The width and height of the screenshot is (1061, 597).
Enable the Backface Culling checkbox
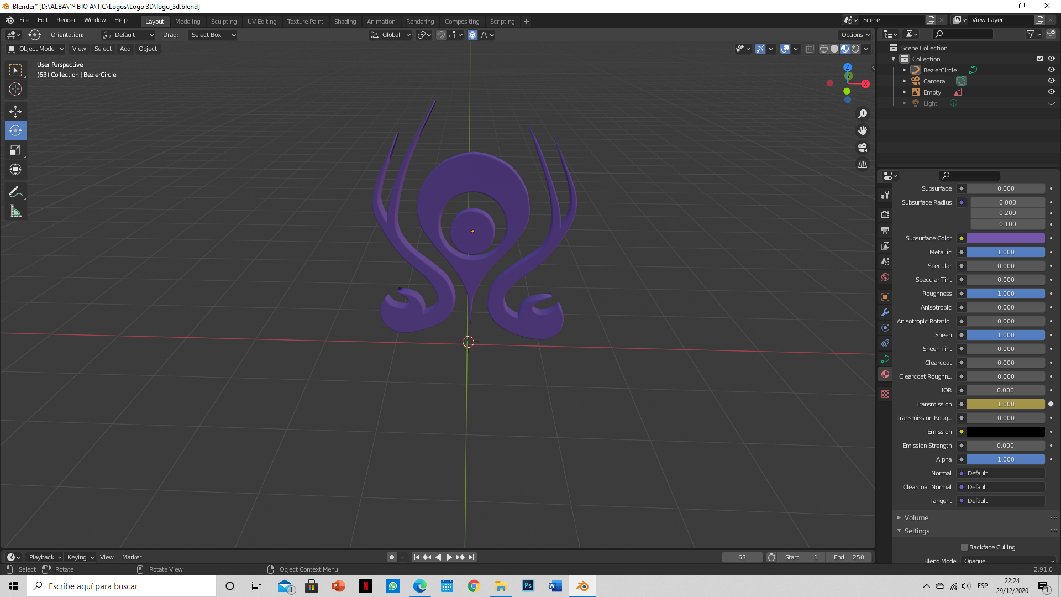(964, 547)
